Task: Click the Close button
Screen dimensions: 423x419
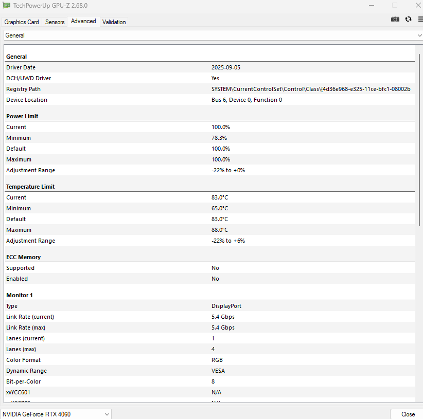Action: (408, 414)
